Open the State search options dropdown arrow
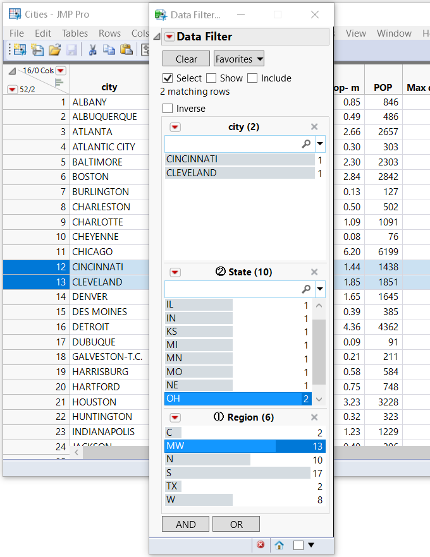The width and height of the screenshot is (430, 557). (320, 289)
